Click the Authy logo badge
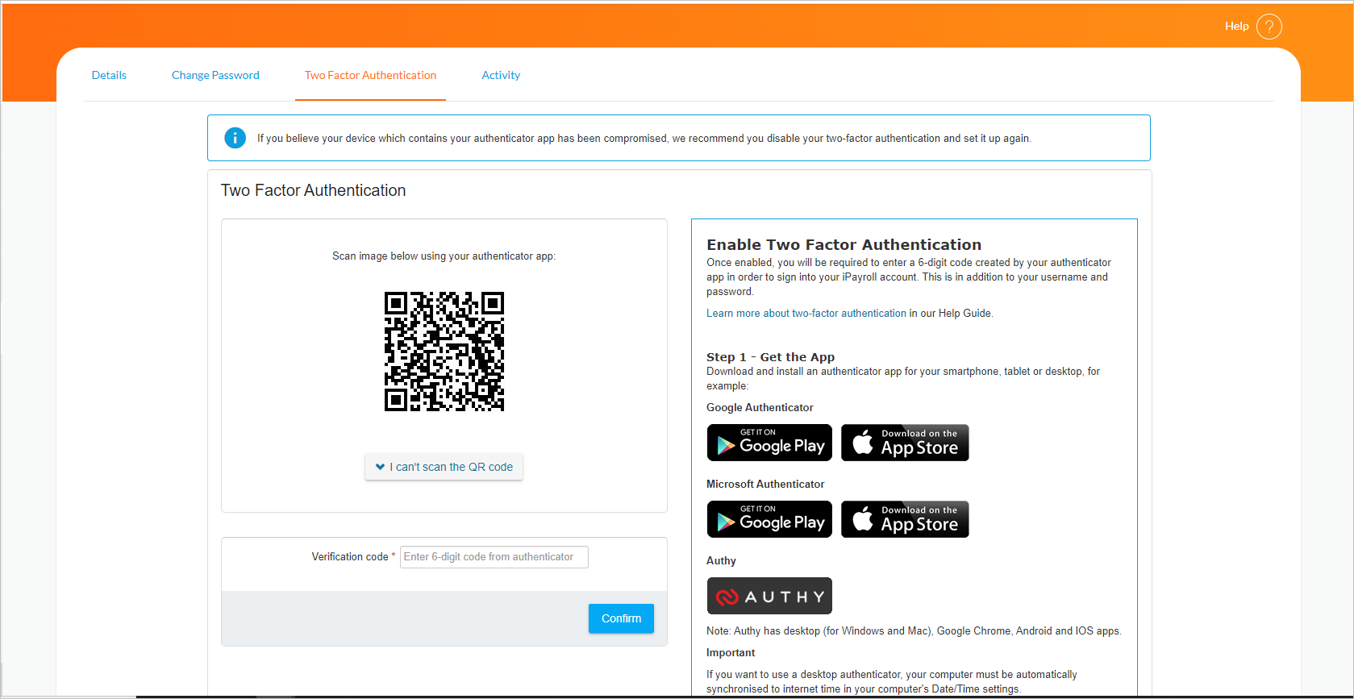 (x=769, y=596)
